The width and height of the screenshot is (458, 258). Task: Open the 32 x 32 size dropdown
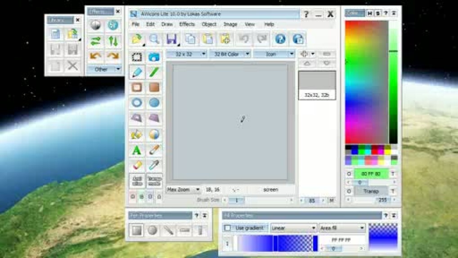(x=187, y=54)
